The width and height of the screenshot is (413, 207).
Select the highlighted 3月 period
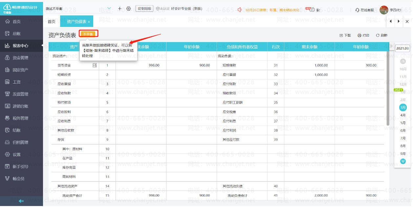[x=403, y=107]
